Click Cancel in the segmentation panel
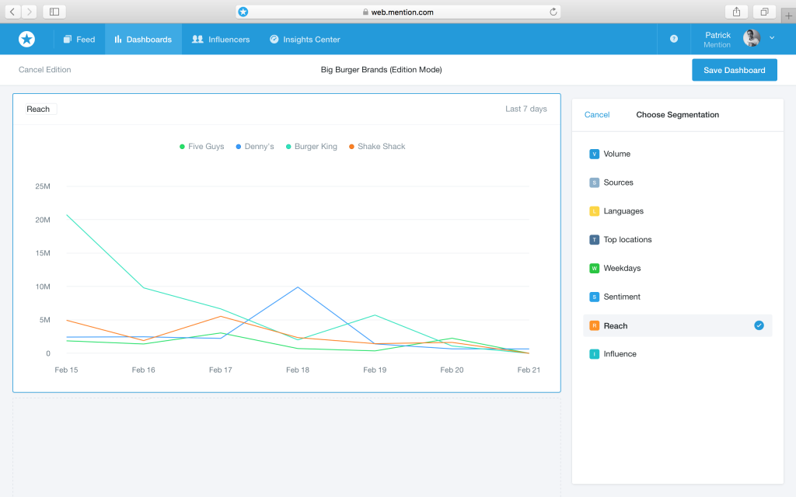Viewport: 796px width, 497px height. (596, 115)
